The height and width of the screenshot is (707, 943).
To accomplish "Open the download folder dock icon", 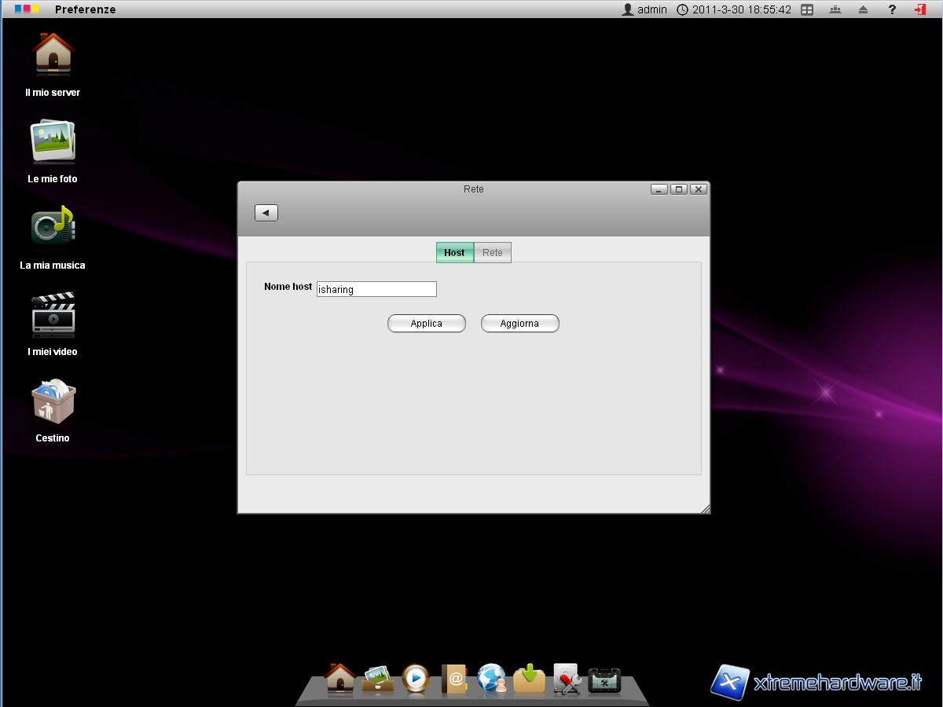I will click(530, 679).
